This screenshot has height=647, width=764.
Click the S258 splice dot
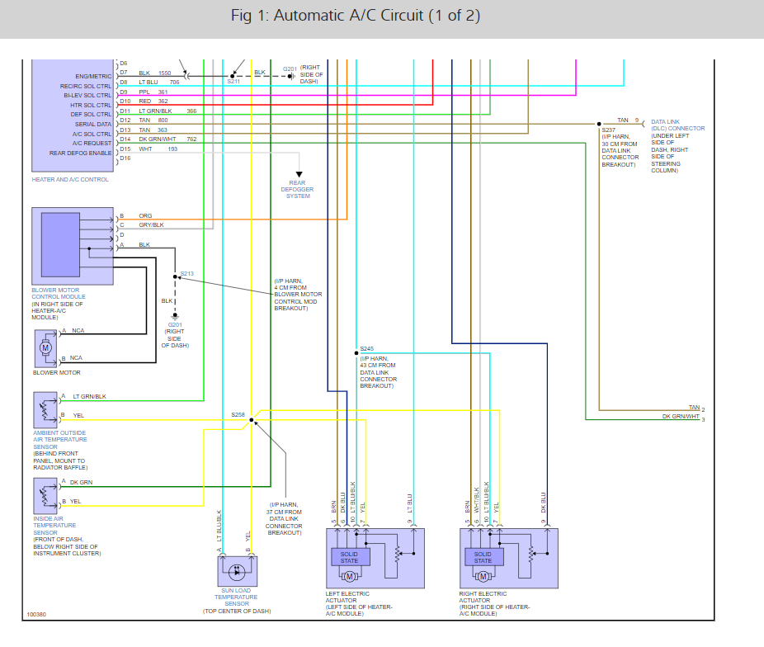(252, 420)
